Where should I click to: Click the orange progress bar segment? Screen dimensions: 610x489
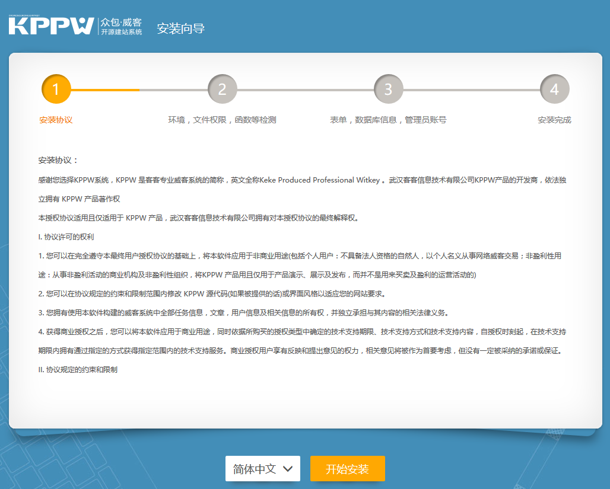tap(105, 90)
